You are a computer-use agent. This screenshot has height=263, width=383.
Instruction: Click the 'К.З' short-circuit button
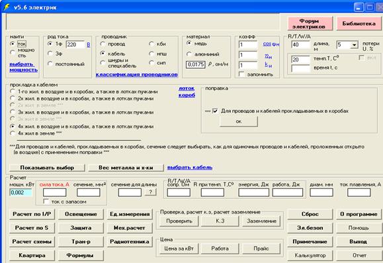pyautogui.click(x=220, y=221)
